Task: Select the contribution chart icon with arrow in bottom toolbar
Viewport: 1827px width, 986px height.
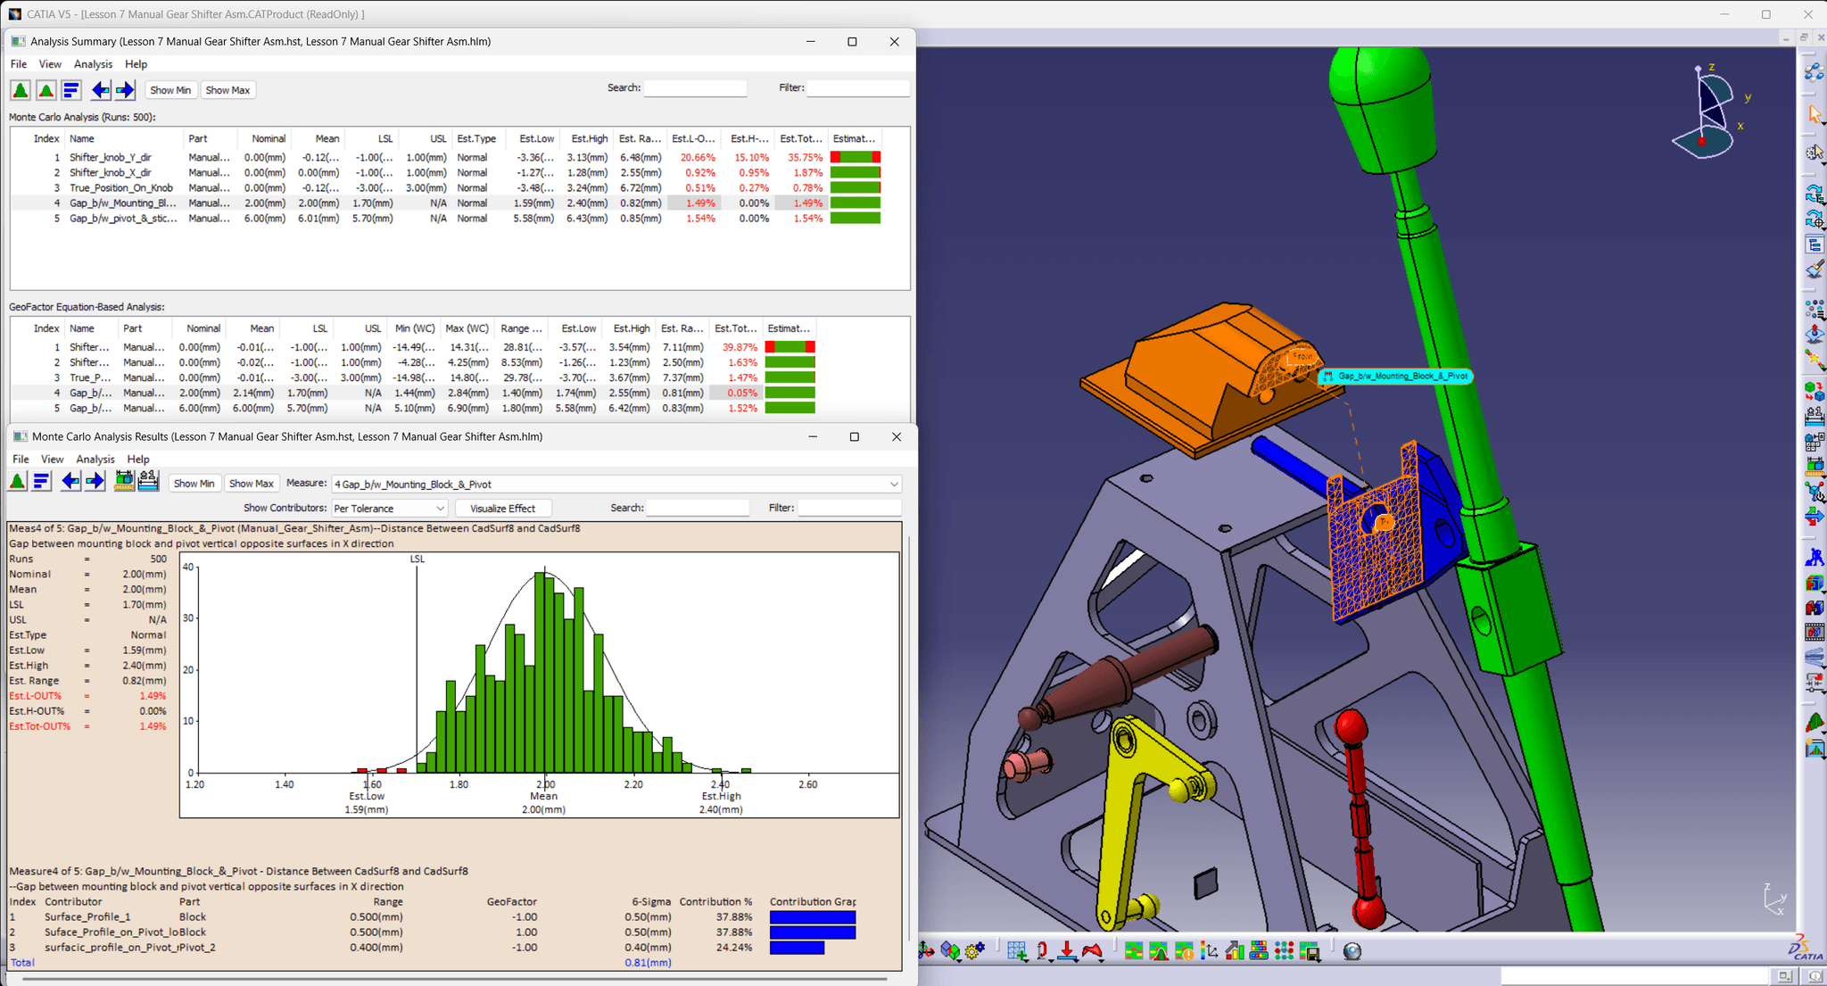Action: click(x=1234, y=951)
